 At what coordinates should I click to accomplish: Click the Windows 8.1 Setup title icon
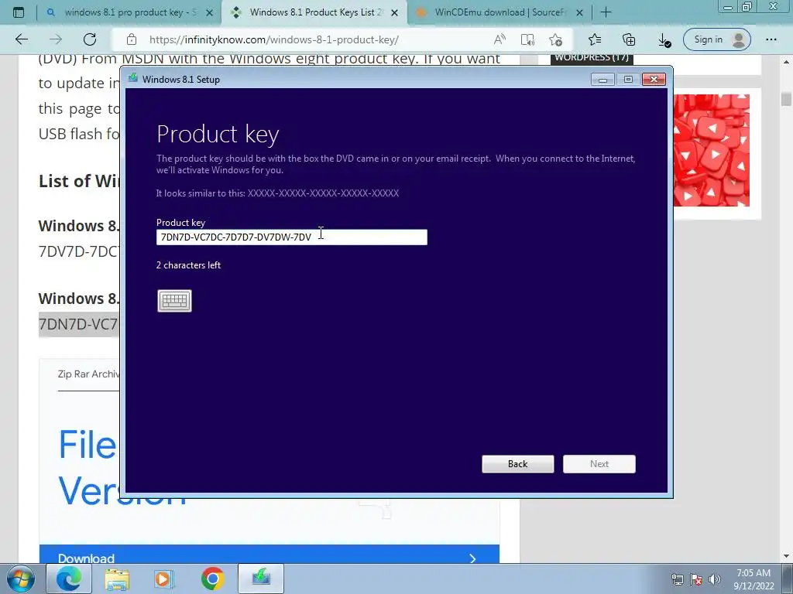(x=133, y=78)
